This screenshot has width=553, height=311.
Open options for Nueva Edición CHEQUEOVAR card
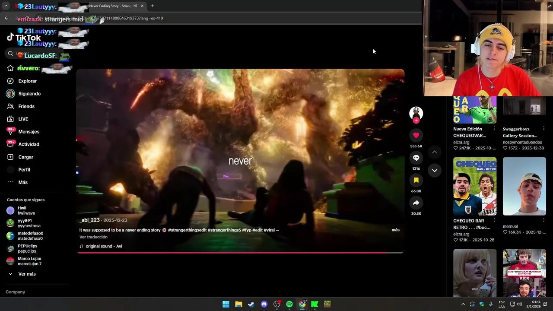pos(494,129)
